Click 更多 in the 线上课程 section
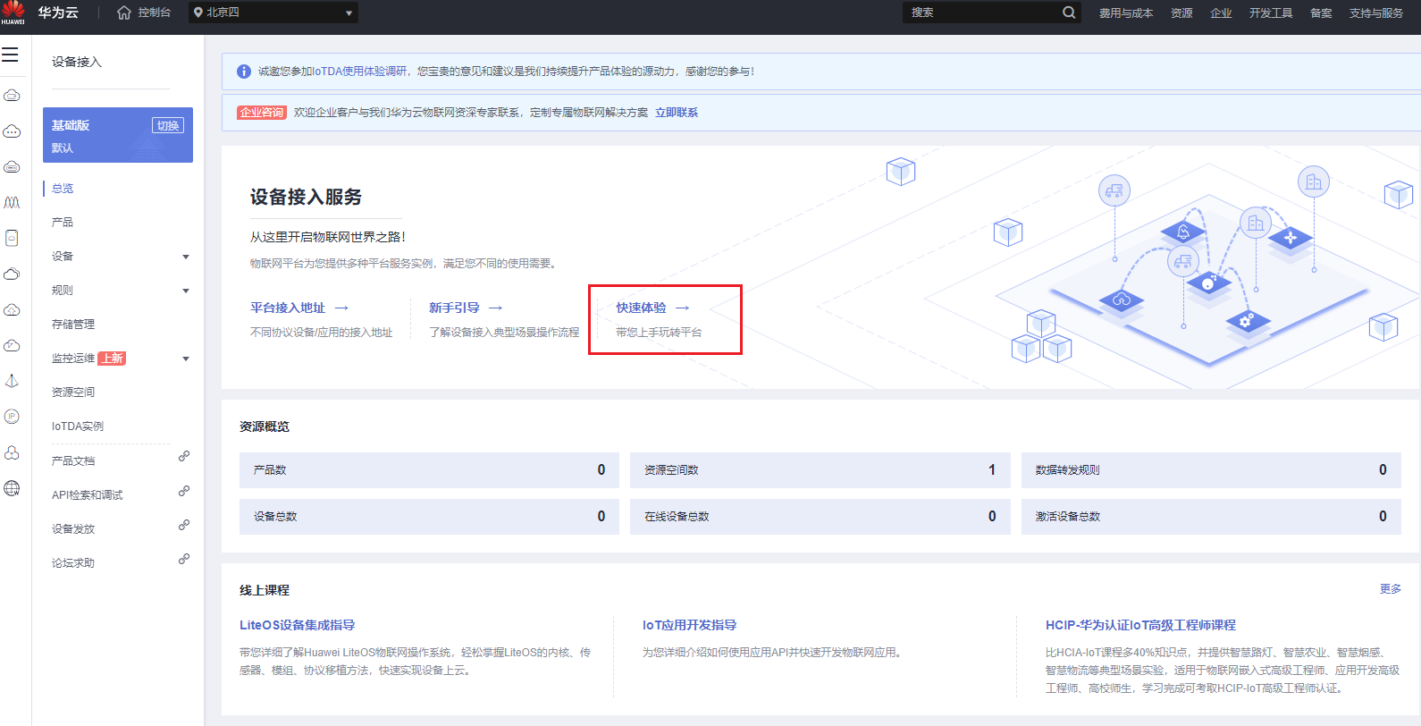Screen dimensions: 1421x726 (x=1391, y=589)
